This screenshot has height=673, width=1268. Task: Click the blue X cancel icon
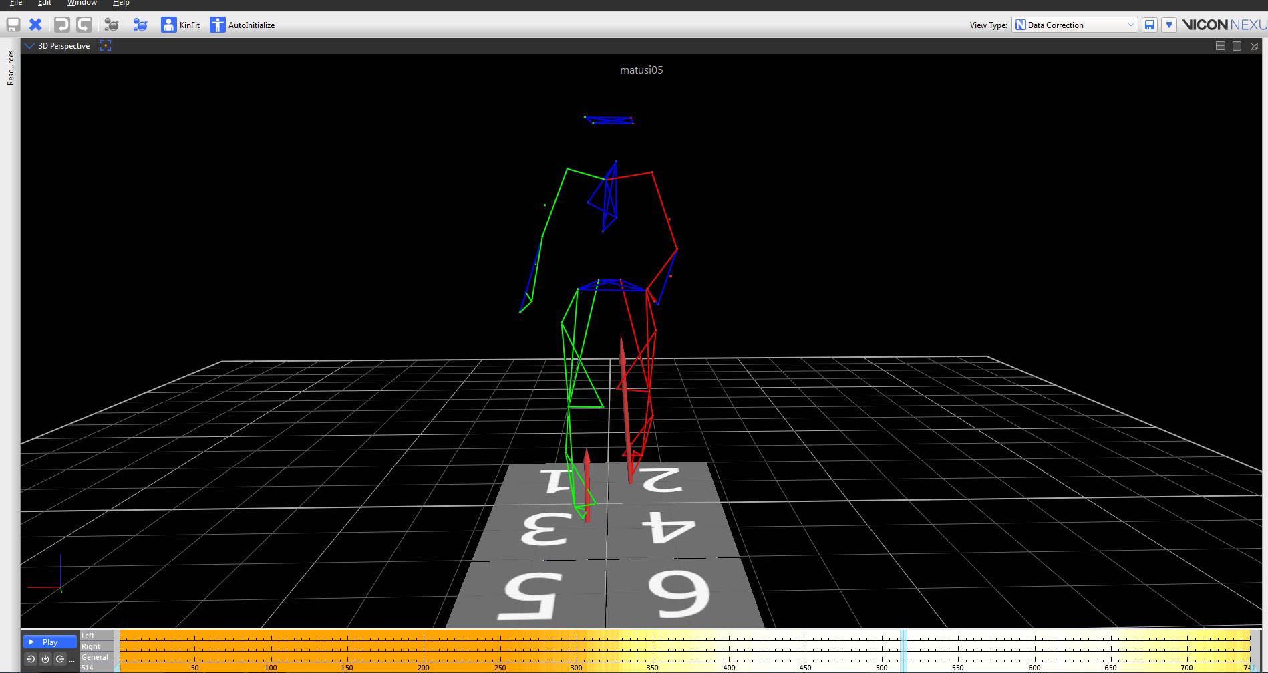[x=35, y=25]
